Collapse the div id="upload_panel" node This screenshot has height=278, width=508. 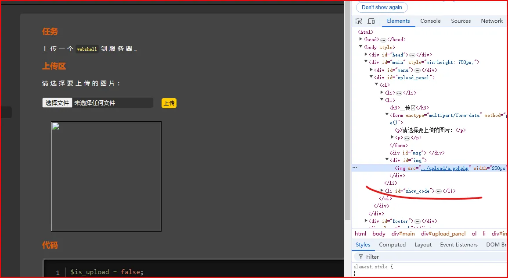(x=371, y=77)
